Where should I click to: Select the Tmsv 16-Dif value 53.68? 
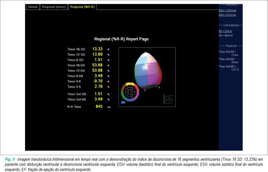pyautogui.click(x=97, y=65)
